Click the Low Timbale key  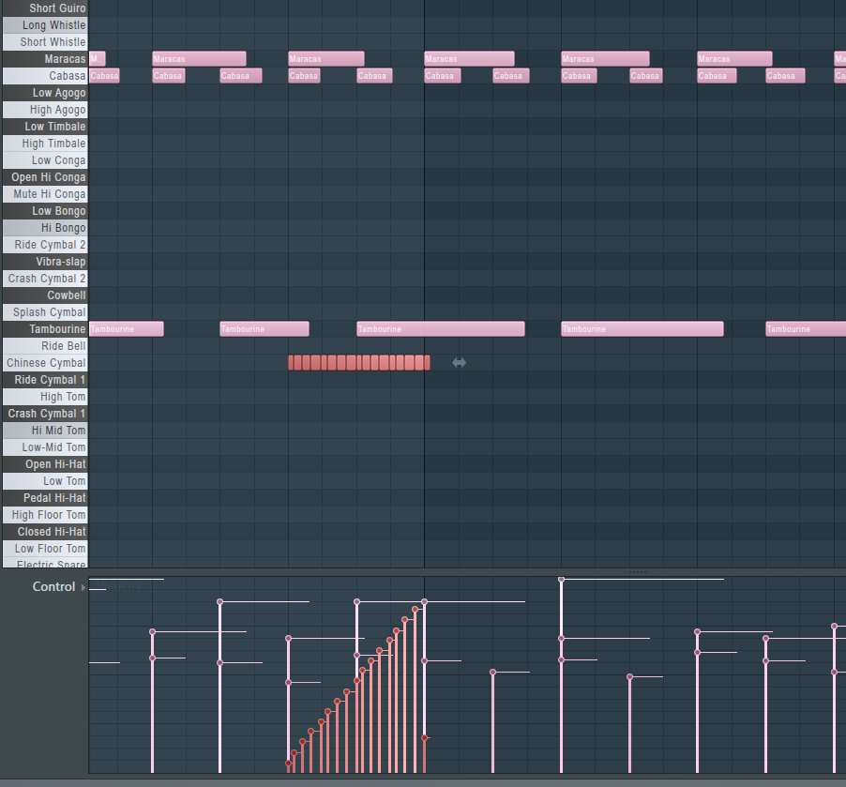point(45,127)
